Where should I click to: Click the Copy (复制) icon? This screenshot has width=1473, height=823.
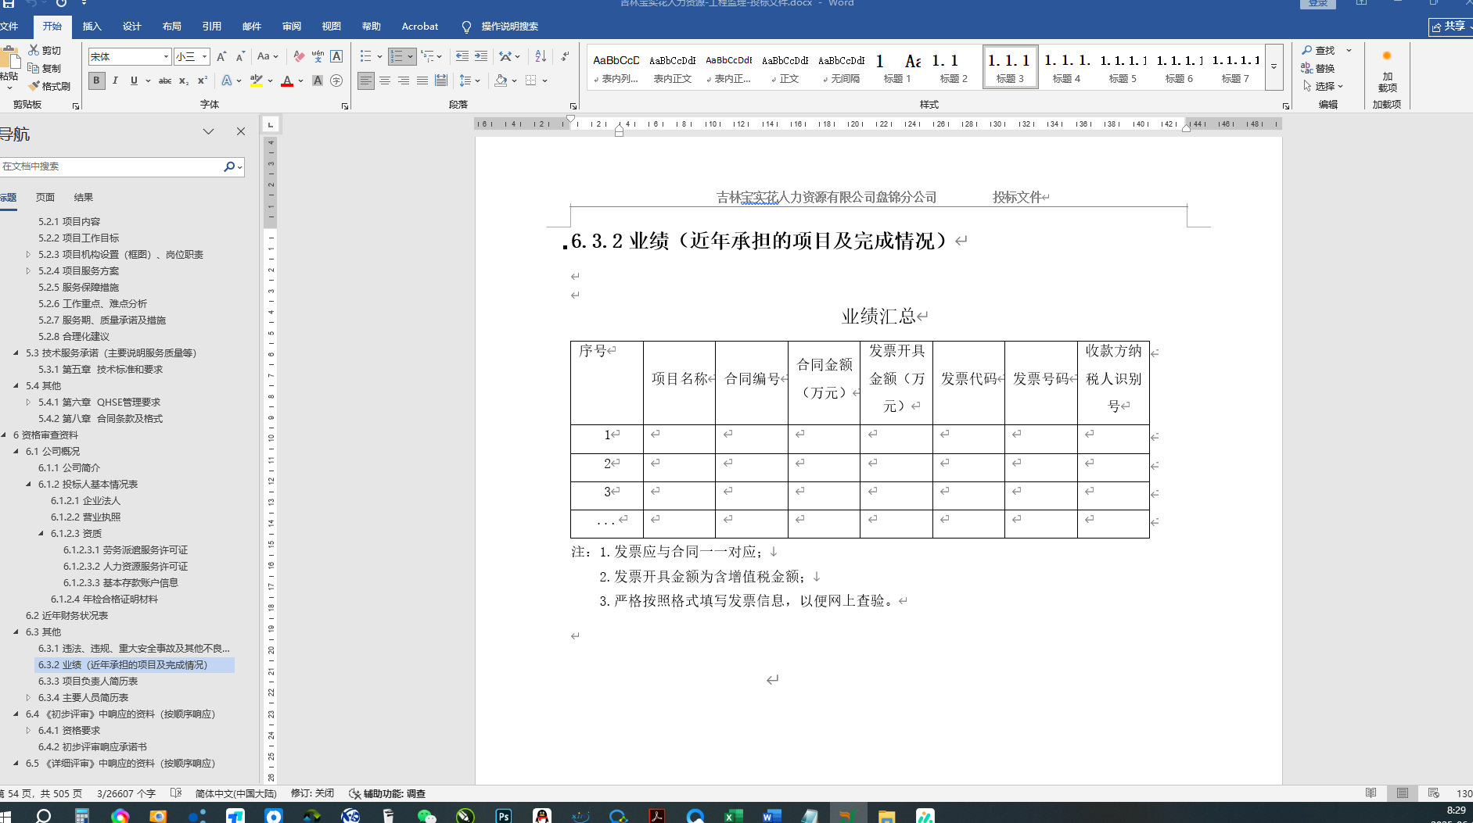tap(34, 68)
